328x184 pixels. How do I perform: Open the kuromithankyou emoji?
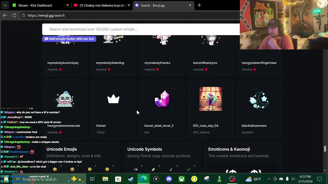click(x=205, y=63)
